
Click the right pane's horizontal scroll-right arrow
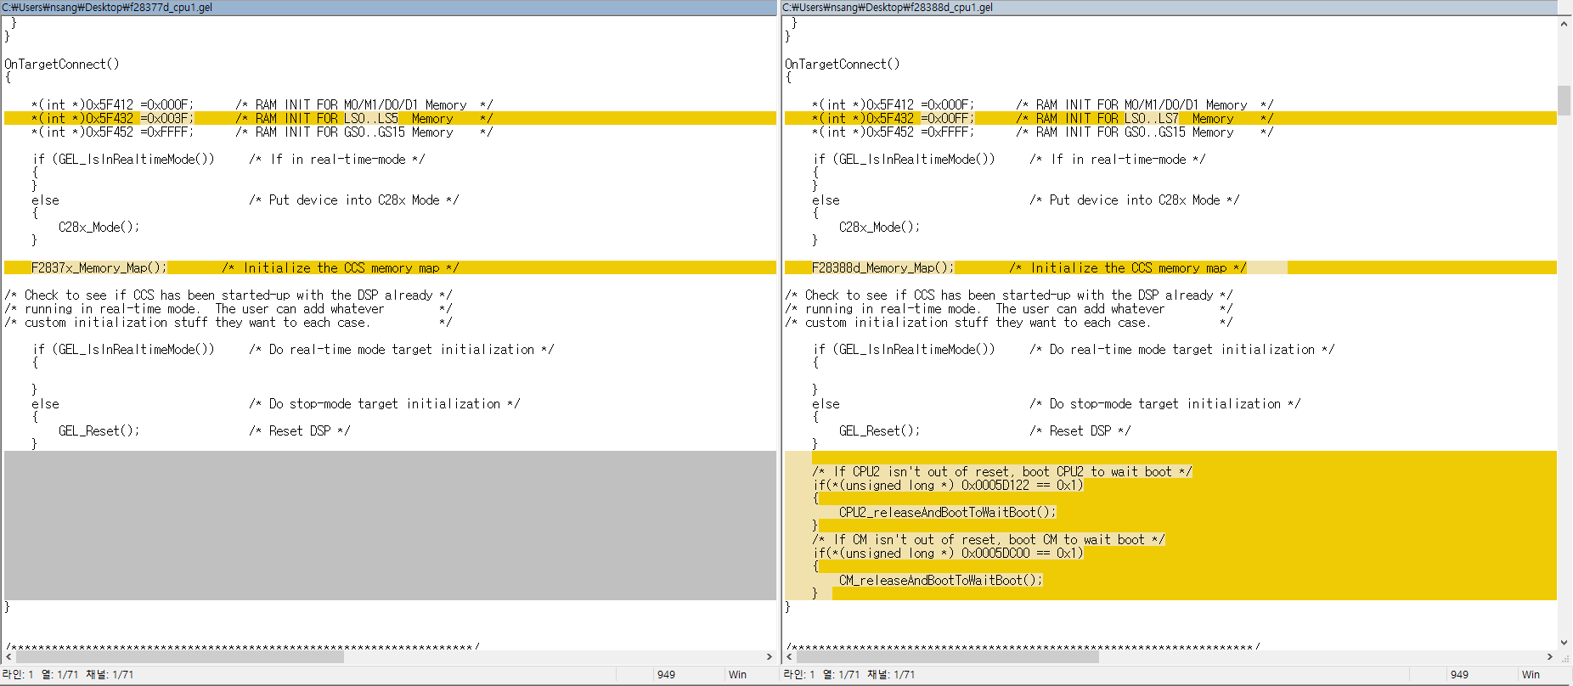pos(1550,657)
